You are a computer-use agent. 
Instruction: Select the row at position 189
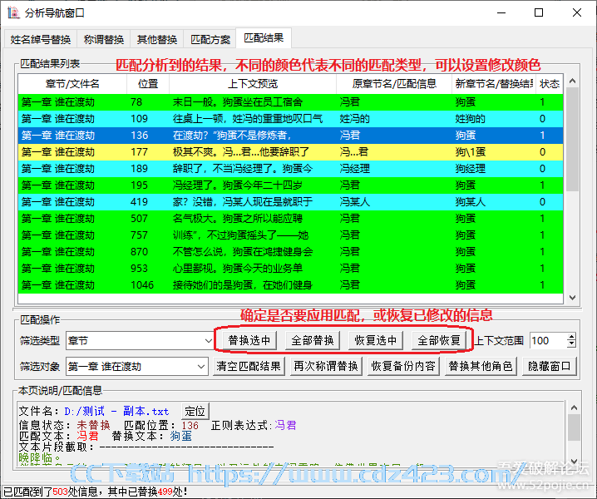coord(290,169)
